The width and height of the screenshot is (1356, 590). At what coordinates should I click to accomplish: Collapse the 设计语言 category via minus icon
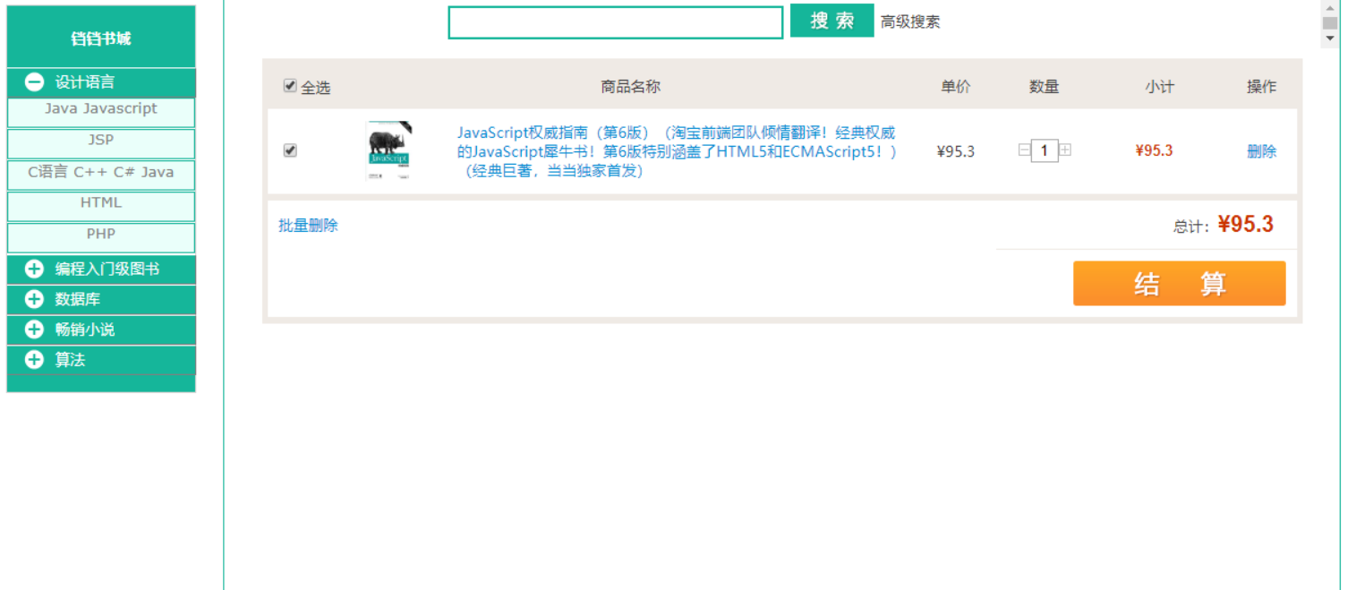click(x=34, y=81)
